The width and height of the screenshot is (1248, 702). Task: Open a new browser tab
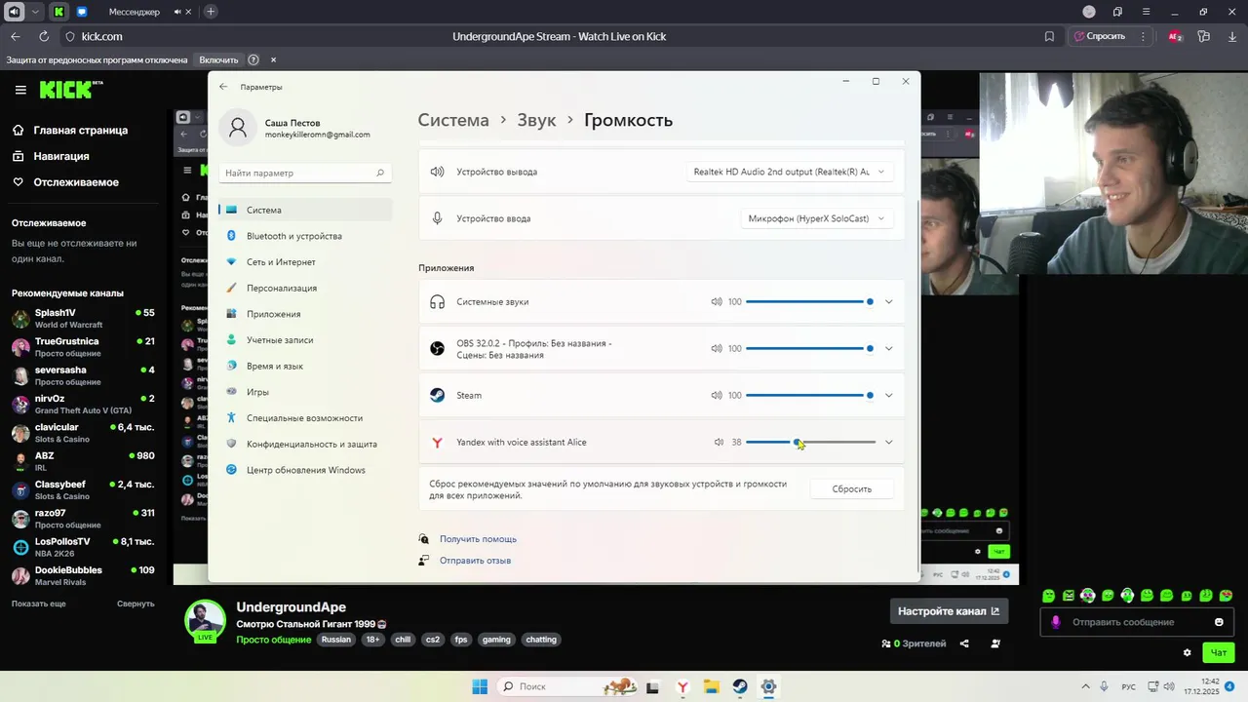coord(211,12)
